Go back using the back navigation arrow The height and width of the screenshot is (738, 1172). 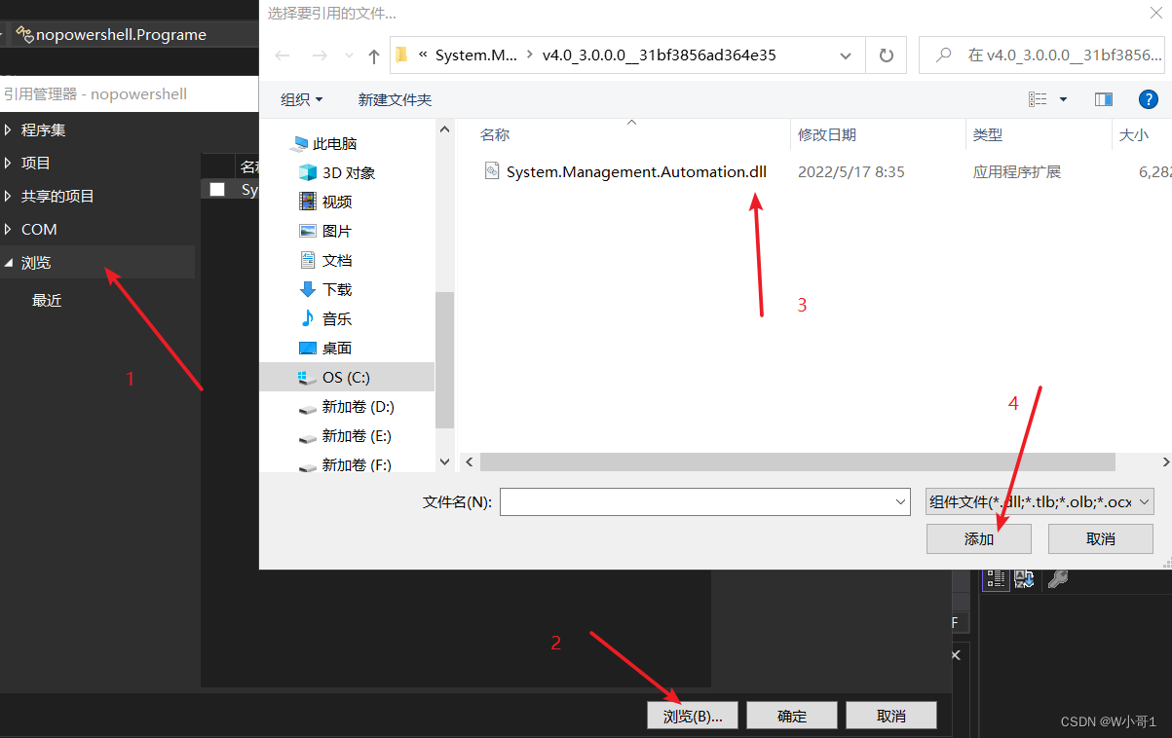coord(282,55)
